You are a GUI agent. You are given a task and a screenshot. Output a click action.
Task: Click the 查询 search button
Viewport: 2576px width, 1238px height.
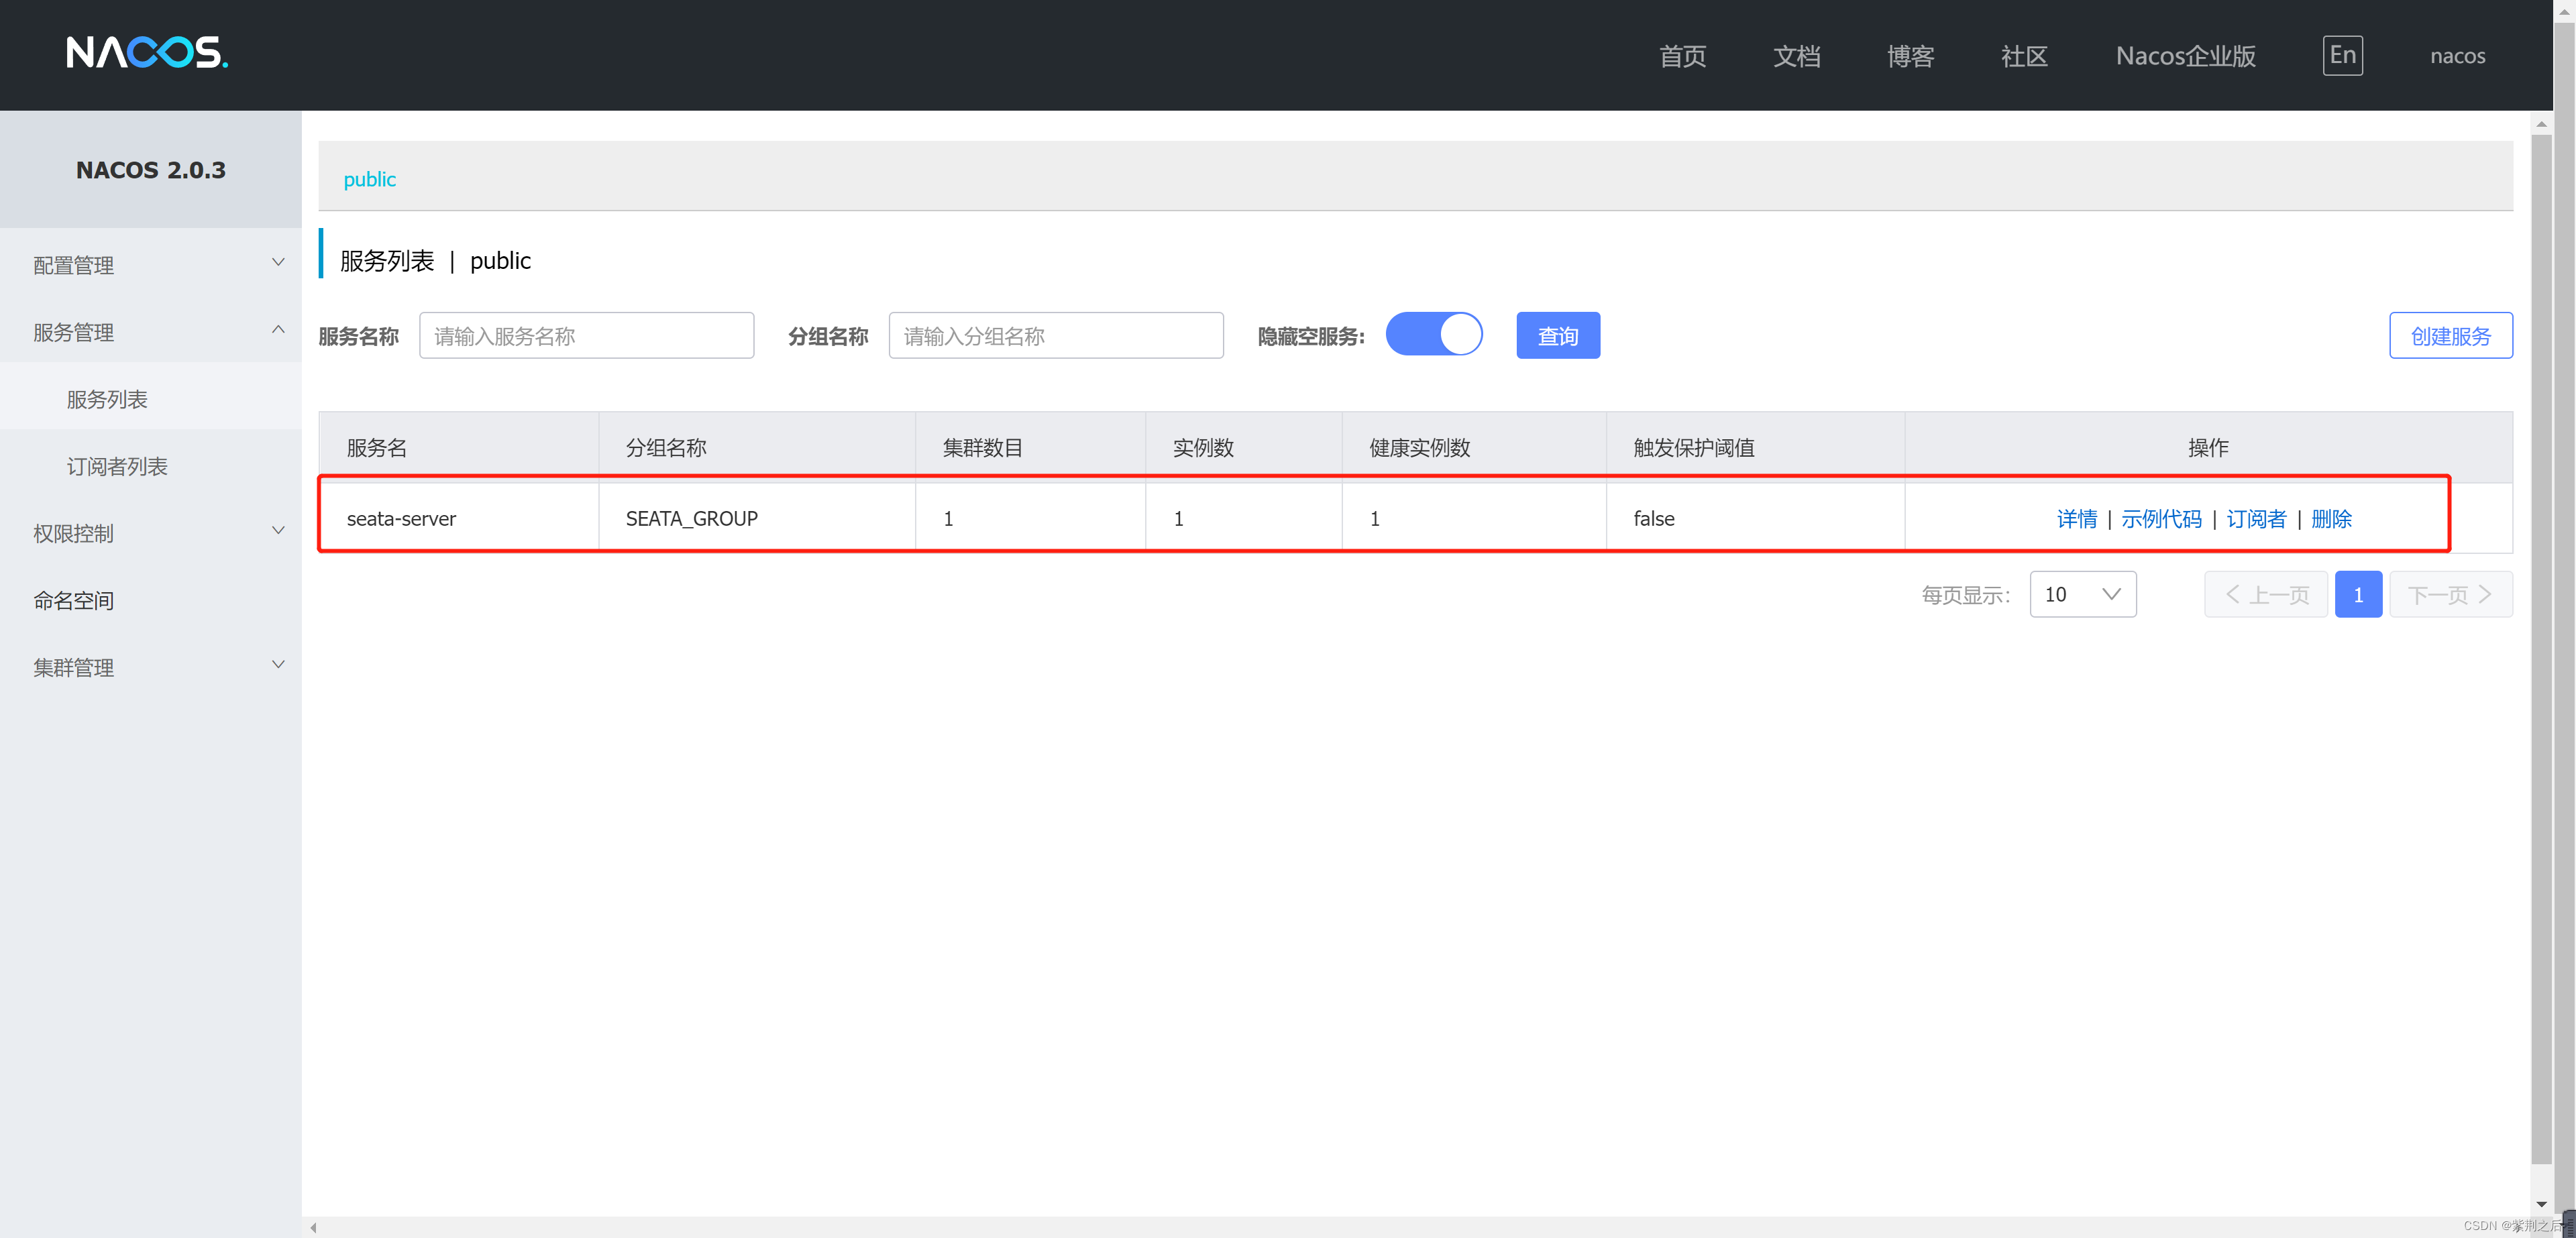[x=1557, y=336]
